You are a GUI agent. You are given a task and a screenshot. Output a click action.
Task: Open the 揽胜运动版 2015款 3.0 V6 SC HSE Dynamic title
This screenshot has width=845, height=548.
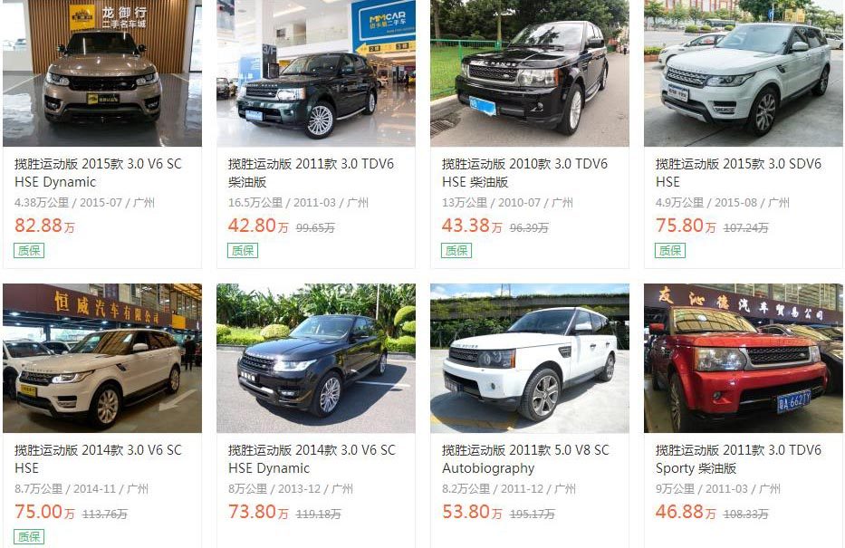pos(98,173)
